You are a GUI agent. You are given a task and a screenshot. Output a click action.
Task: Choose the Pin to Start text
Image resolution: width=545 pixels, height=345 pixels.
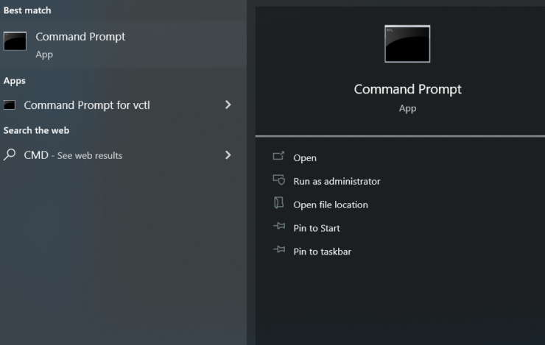tap(317, 228)
